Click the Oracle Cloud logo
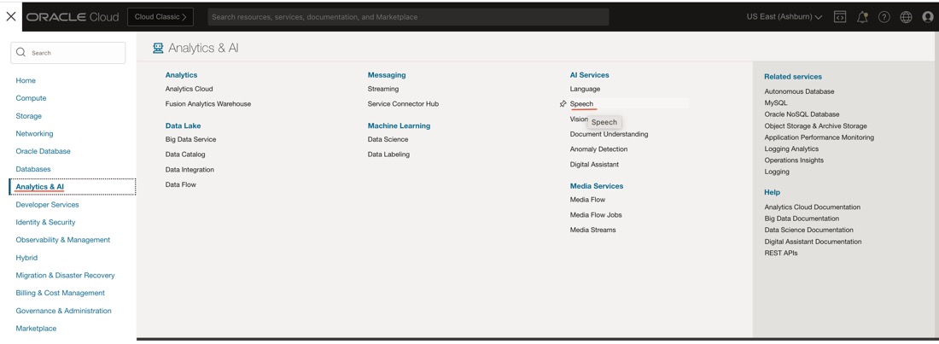This screenshot has width=939, height=344. point(73,17)
